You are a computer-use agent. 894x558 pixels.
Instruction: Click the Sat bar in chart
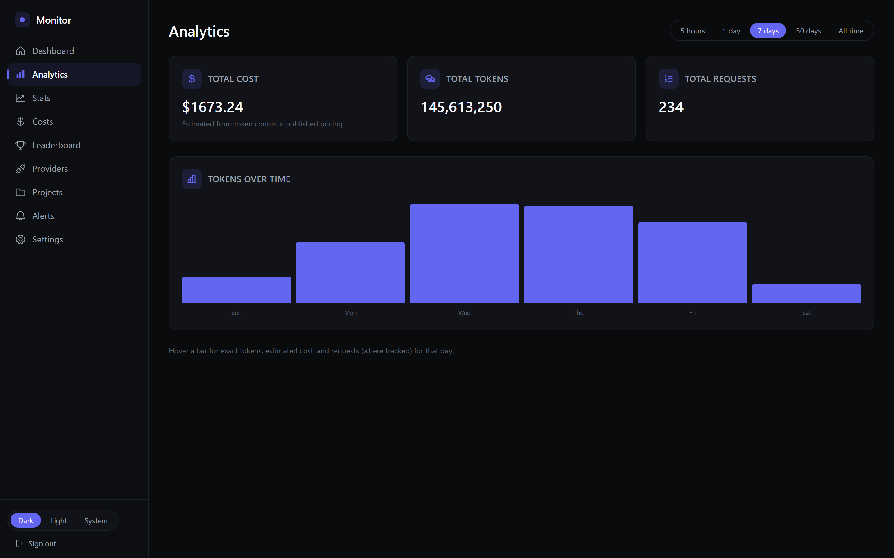coord(806,293)
